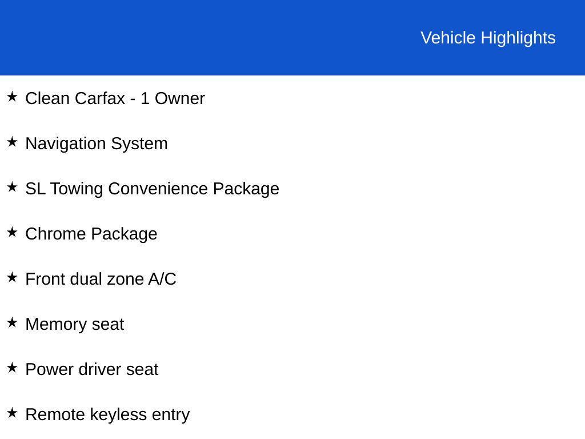Click the blank white area right of highlights list
585x439 pixels.
coord(434,257)
